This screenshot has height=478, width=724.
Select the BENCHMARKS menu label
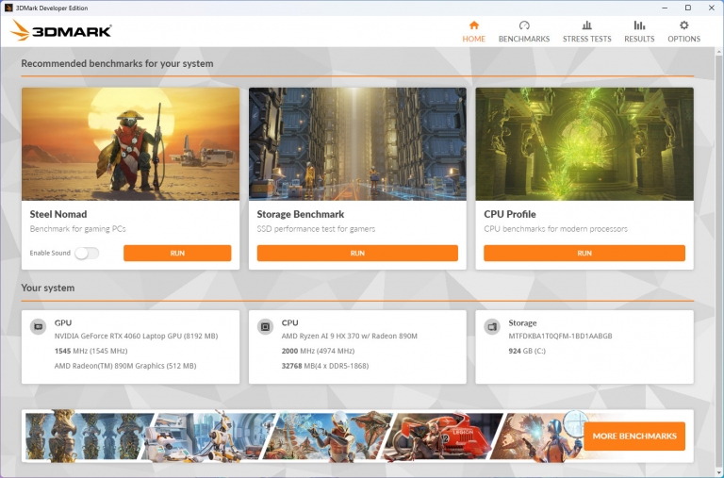[x=524, y=39]
